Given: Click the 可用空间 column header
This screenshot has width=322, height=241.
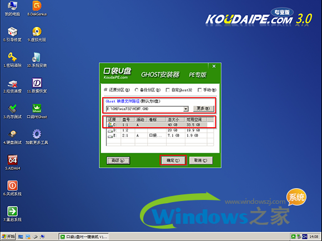Looking at the screenshot, I should pyautogui.click(x=196, y=119).
